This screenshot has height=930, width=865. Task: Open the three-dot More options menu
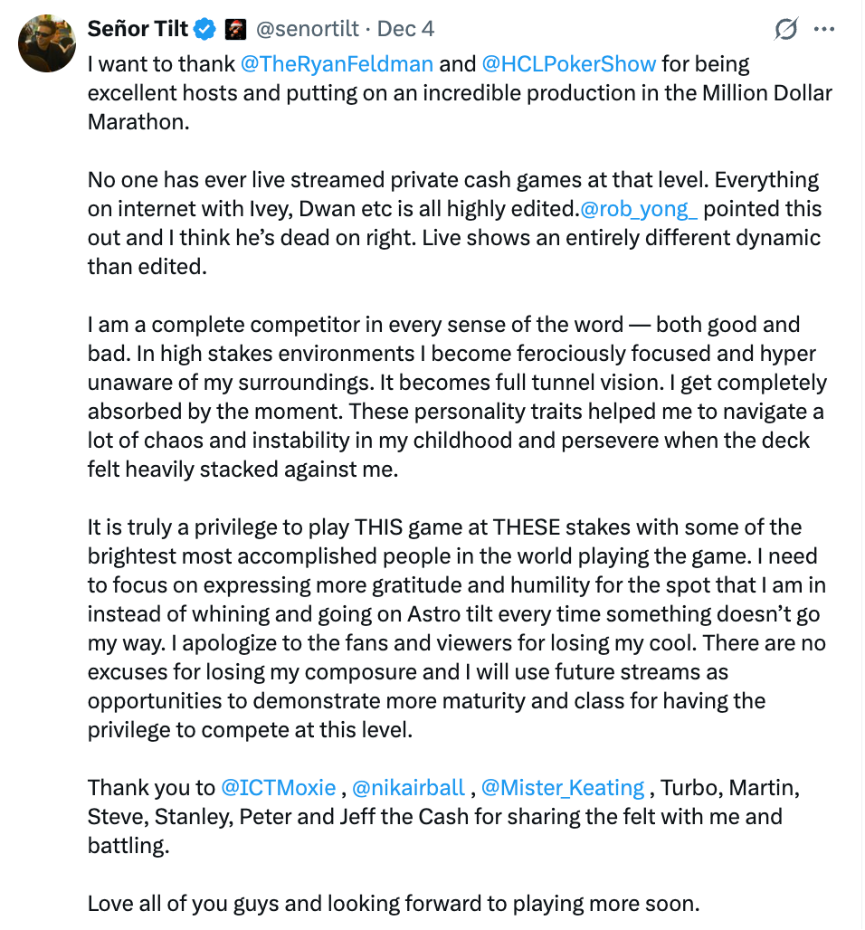point(824,30)
